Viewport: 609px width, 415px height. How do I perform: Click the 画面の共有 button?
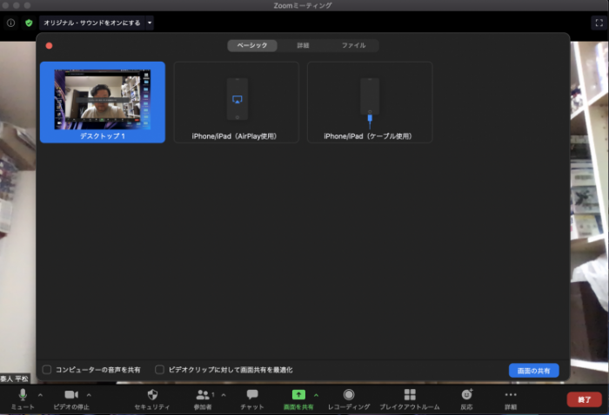533,371
